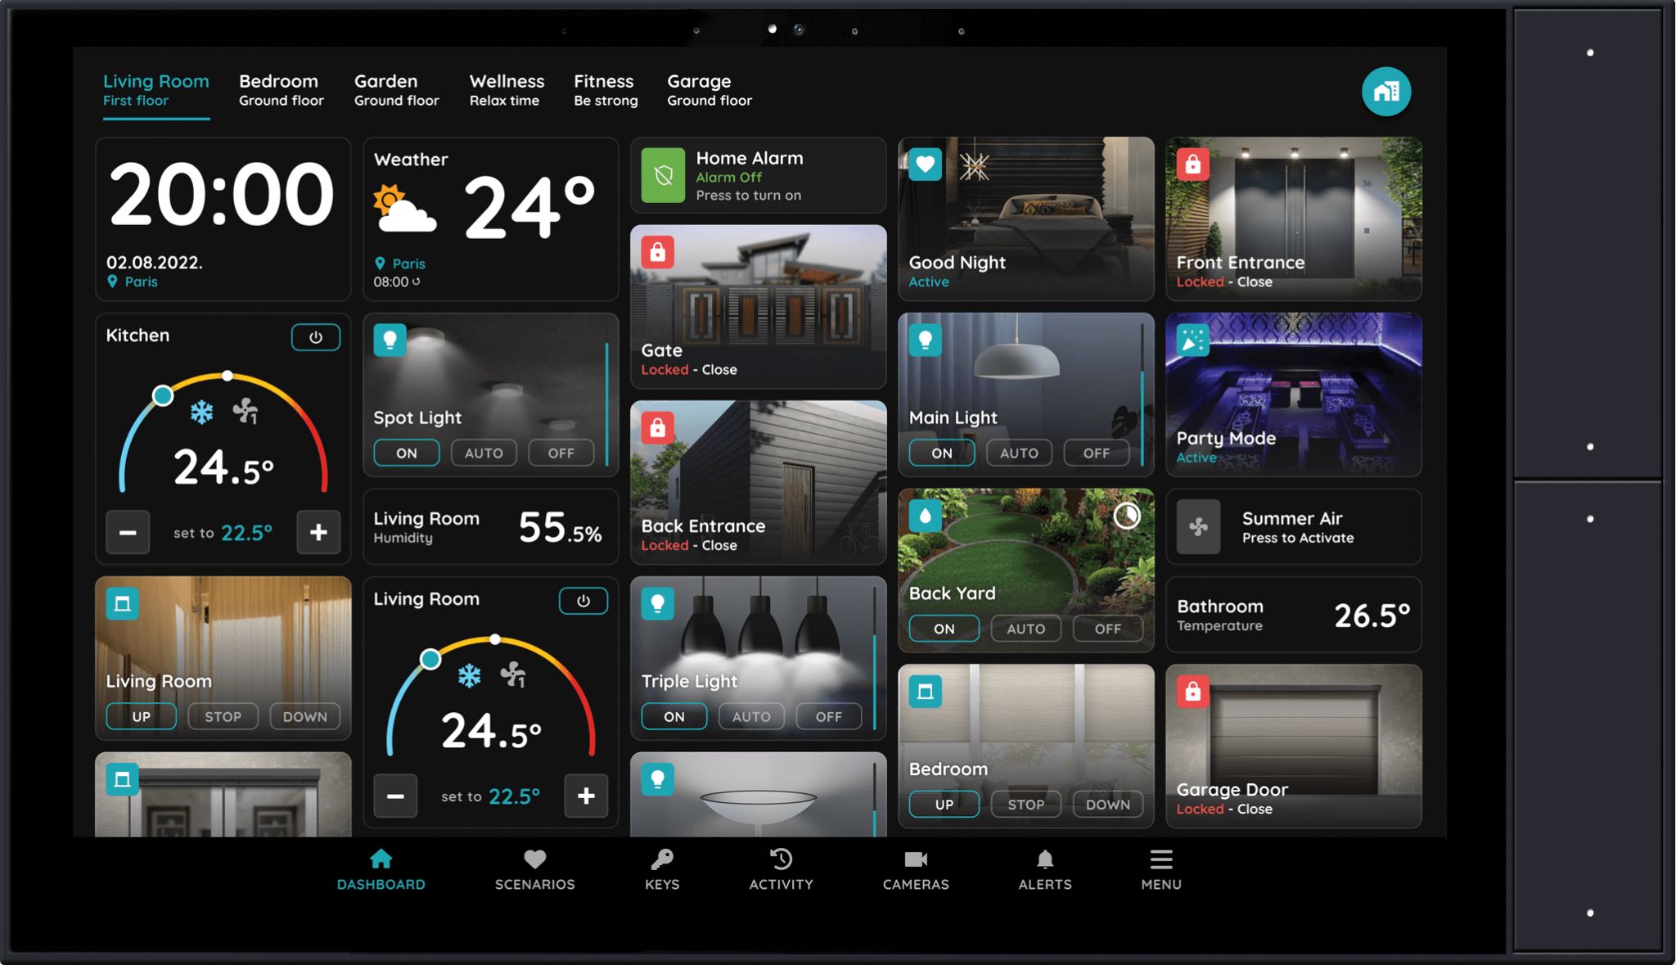The height and width of the screenshot is (965, 1676).
Task: Decrease Living Room set temperature minus
Action: click(395, 796)
